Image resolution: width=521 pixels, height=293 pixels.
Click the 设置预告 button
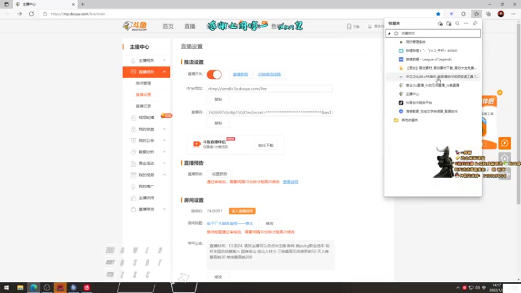point(219,174)
